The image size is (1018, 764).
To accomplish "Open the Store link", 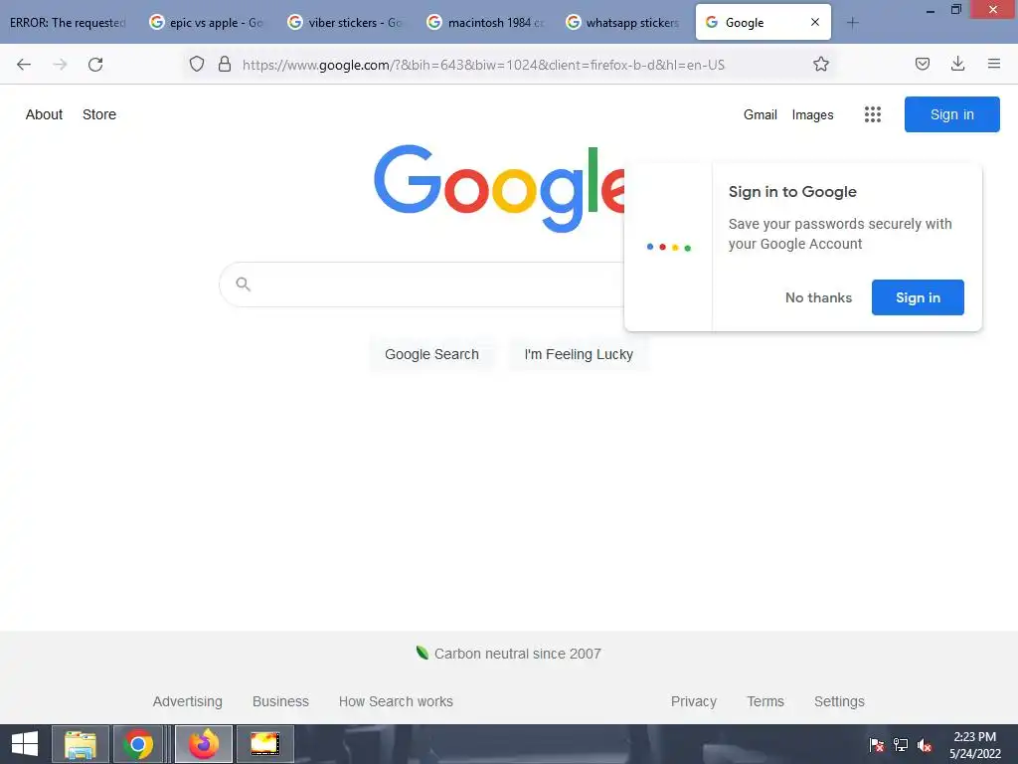I will point(99,114).
